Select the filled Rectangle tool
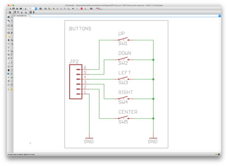Screen dimensions: 228x166 8,70
